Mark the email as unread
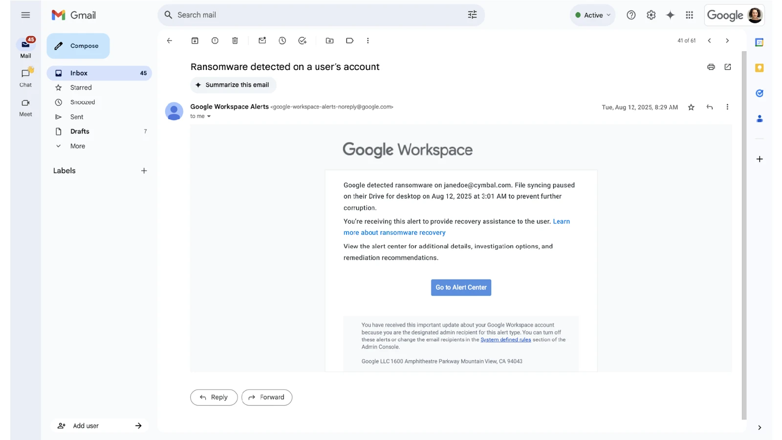This screenshot has width=782, height=440. [x=262, y=41]
